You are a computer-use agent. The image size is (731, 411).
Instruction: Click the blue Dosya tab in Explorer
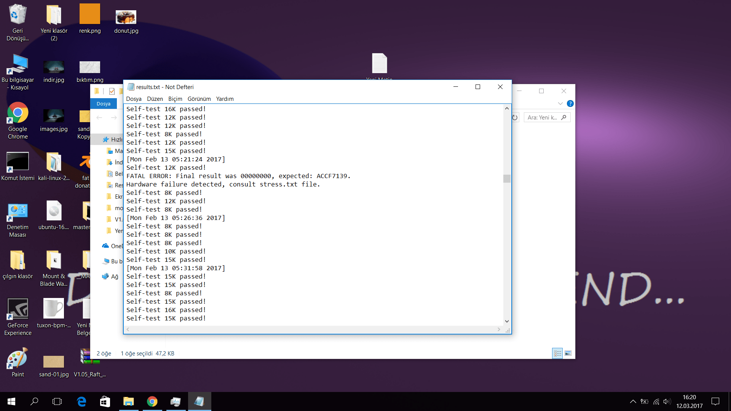103,104
